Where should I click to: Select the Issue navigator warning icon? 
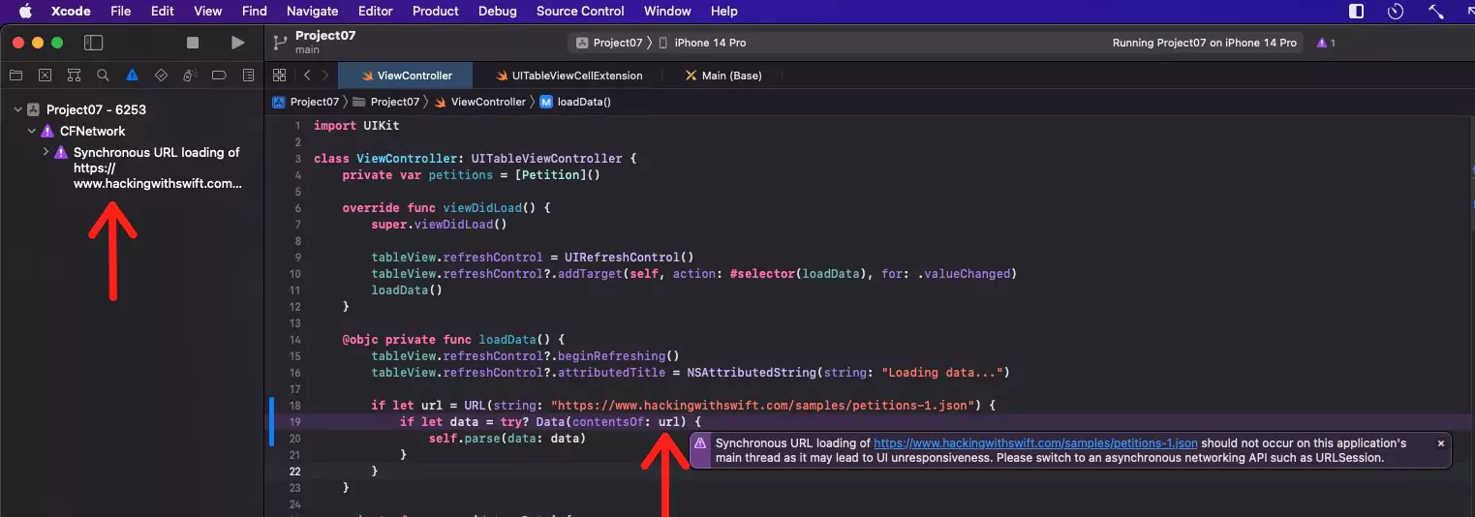point(132,76)
